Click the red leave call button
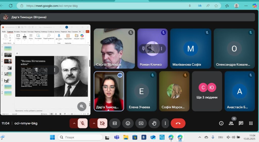This screenshot has width=259, height=142. (178, 123)
